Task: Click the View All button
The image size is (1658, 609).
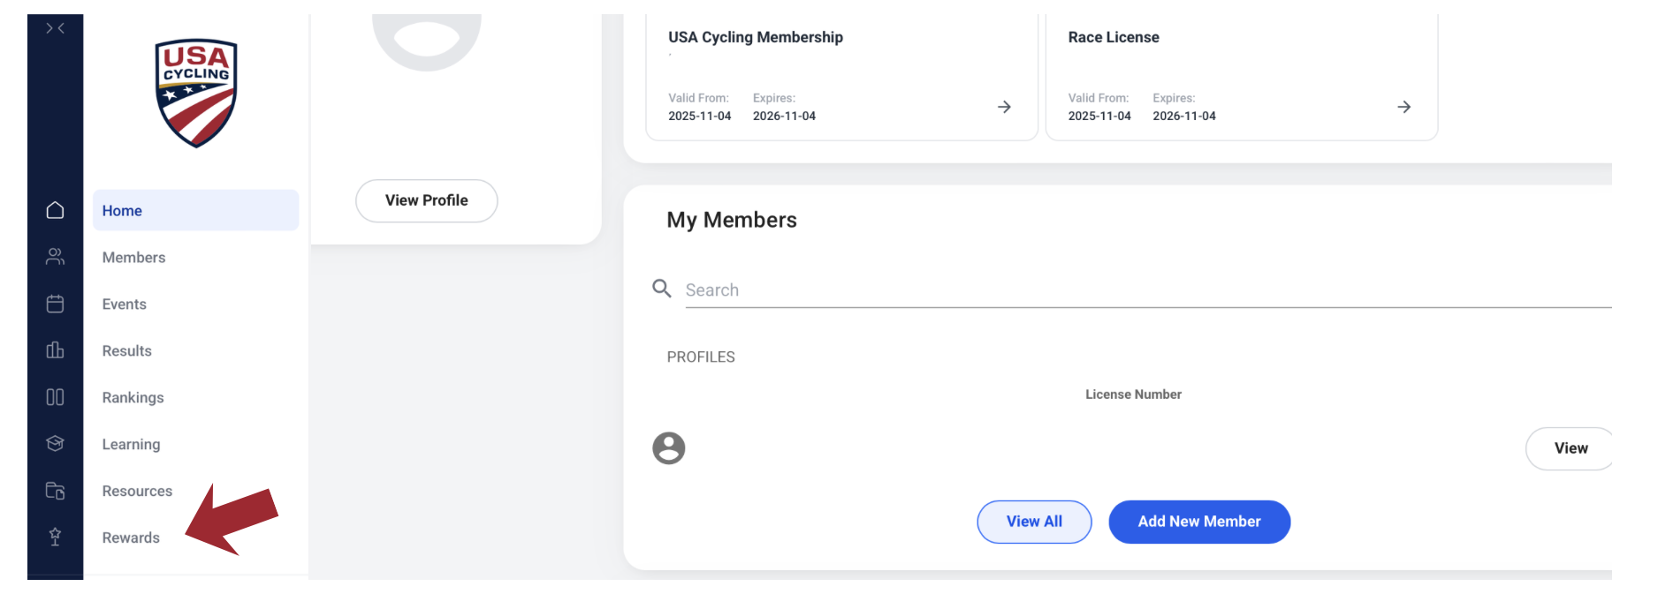Action: [x=1034, y=522]
